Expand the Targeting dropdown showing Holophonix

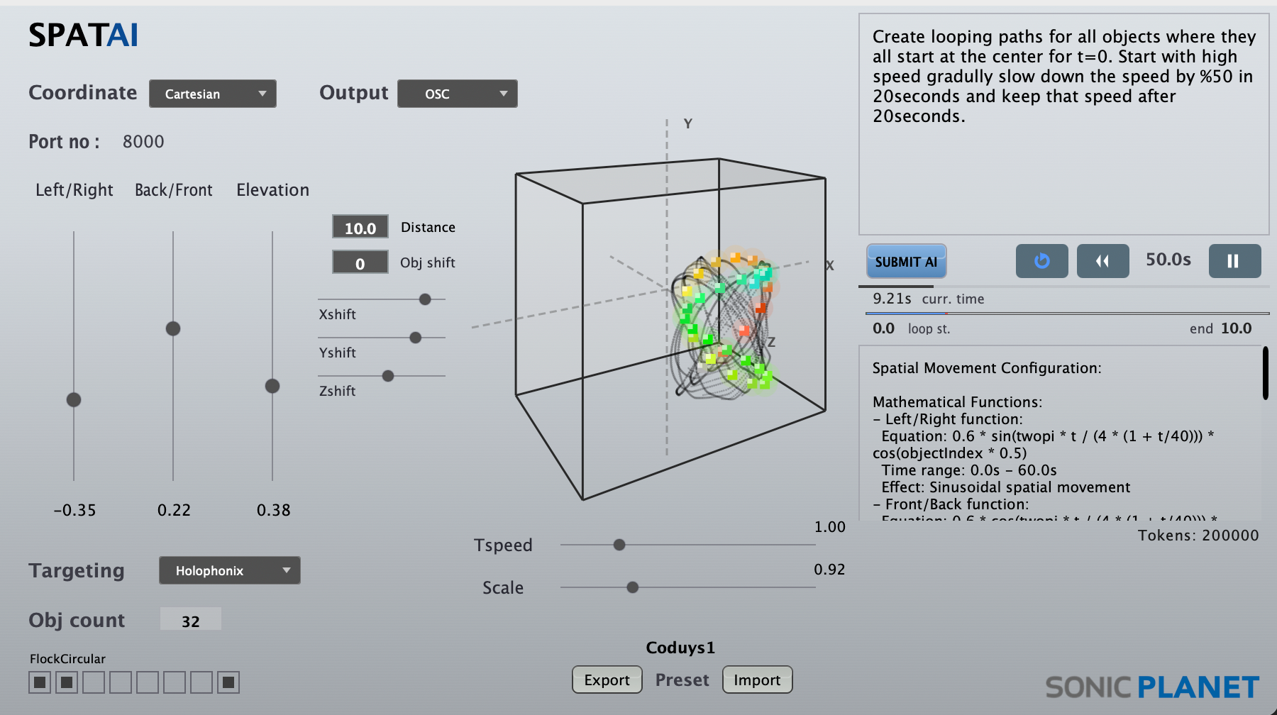[229, 570]
